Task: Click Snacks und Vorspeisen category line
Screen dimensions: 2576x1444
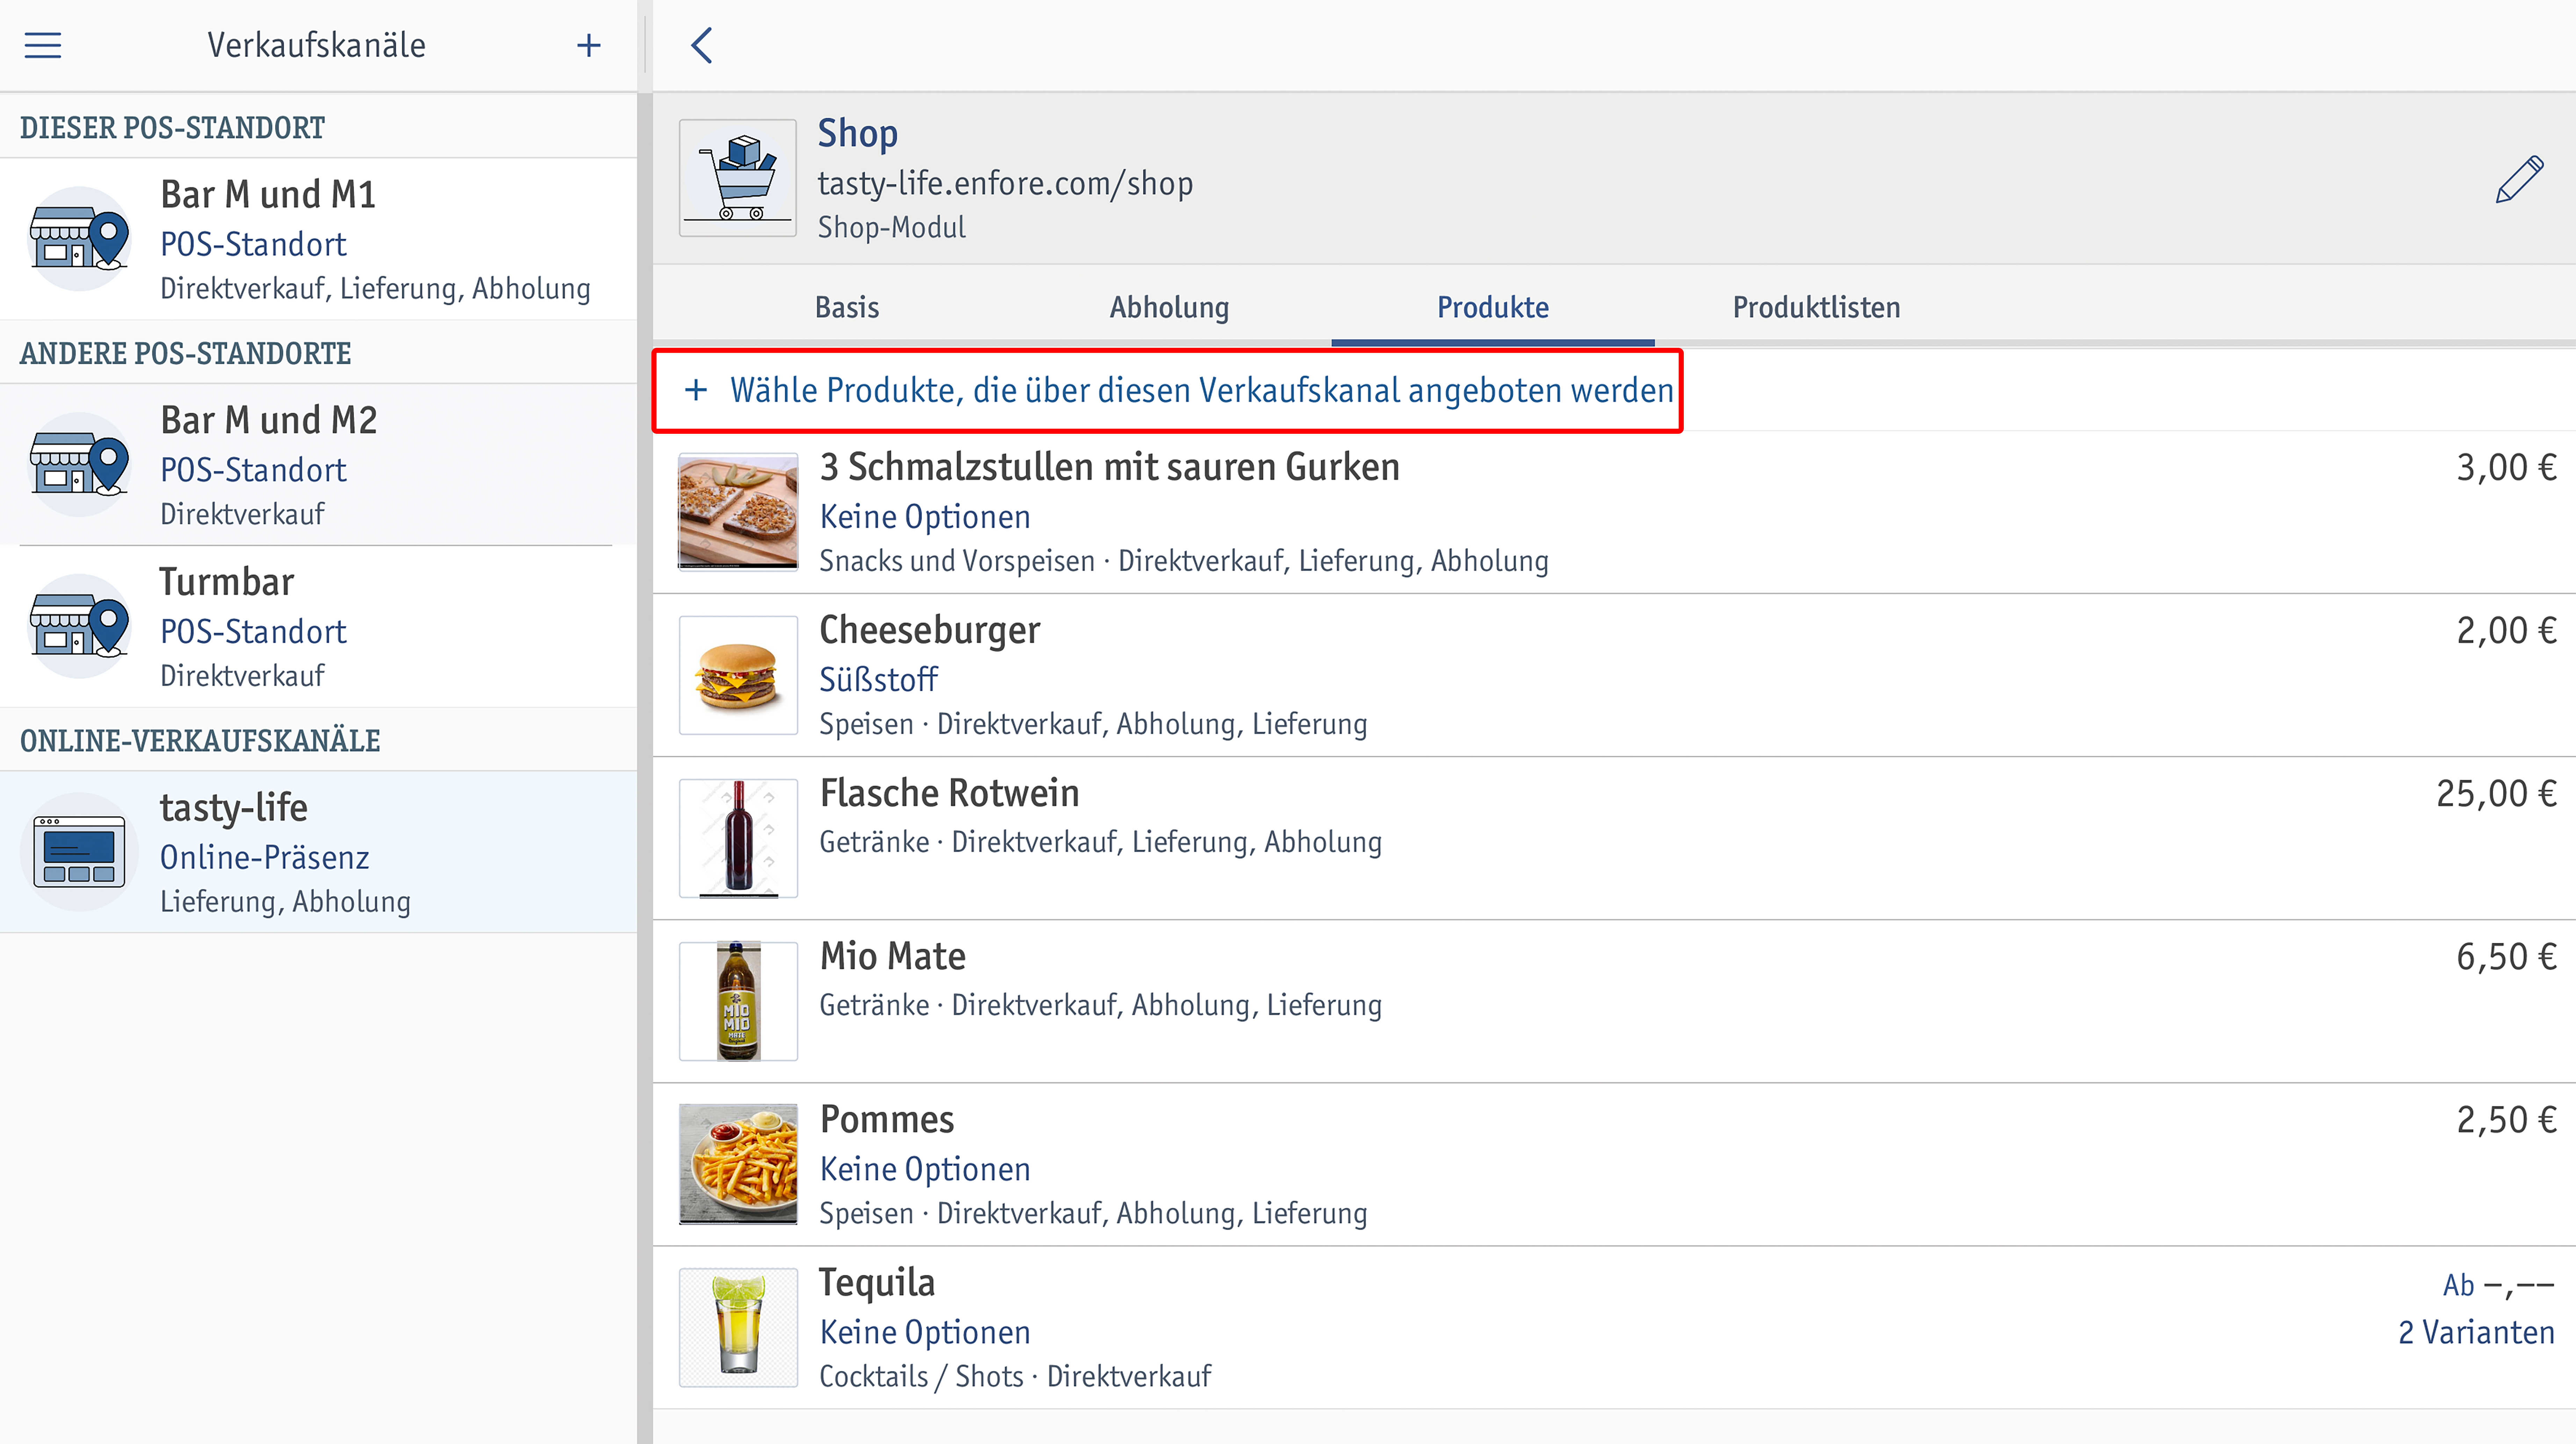Action: point(1184,561)
